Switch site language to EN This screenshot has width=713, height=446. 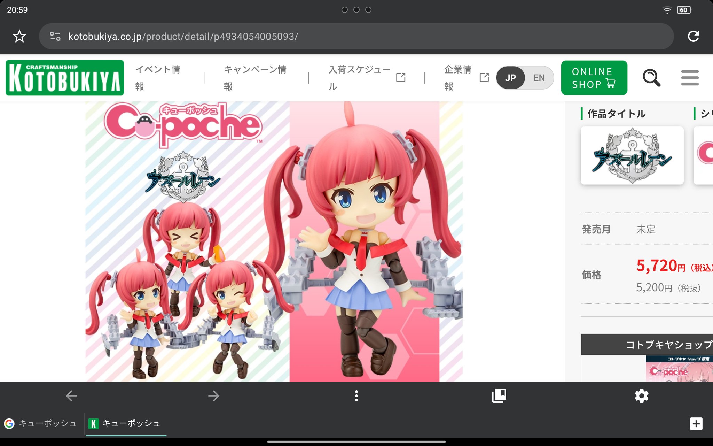tap(539, 78)
